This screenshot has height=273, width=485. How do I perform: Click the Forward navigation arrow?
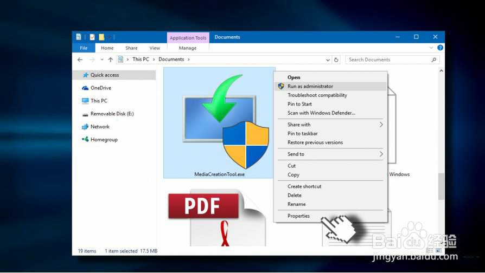click(x=92, y=60)
